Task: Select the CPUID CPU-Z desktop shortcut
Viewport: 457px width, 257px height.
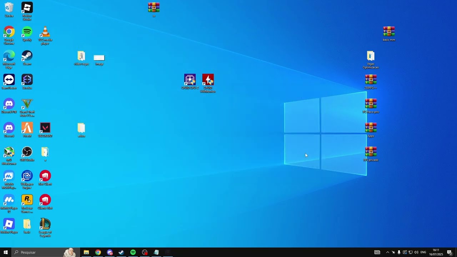Action: [x=190, y=82]
